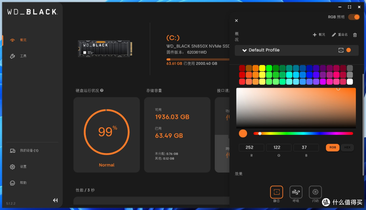Pick the bright yellow swatch in middle row
The width and height of the screenshot is (366, 210).
(262, 75)
